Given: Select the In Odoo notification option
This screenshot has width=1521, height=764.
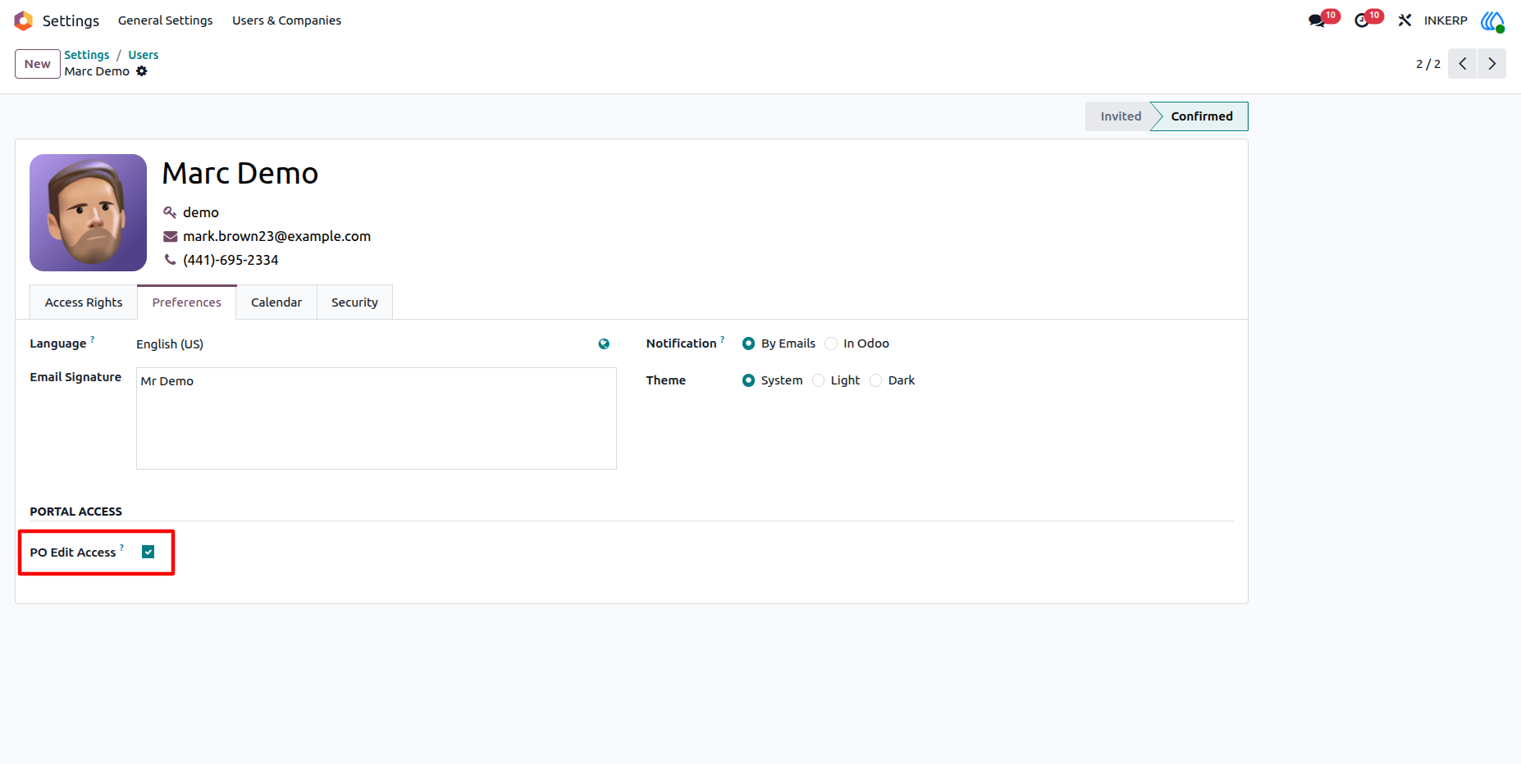Looking at the screenshot, I should click(831, 343).
